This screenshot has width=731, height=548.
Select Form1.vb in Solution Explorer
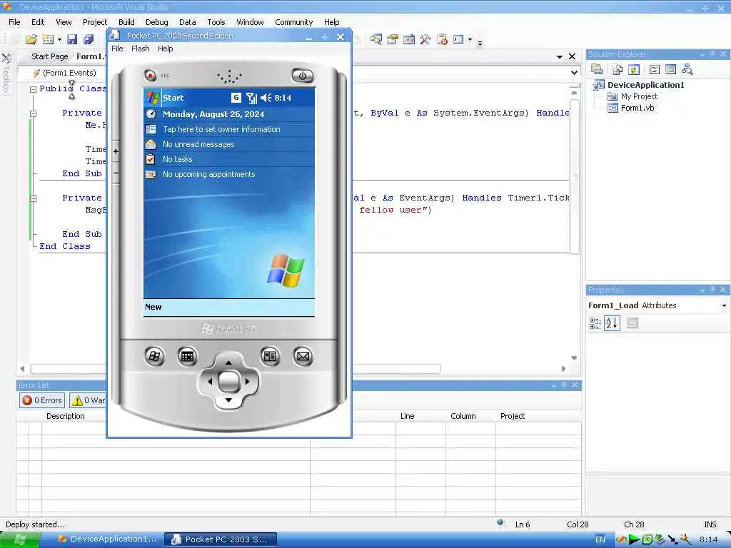(637, 108)
